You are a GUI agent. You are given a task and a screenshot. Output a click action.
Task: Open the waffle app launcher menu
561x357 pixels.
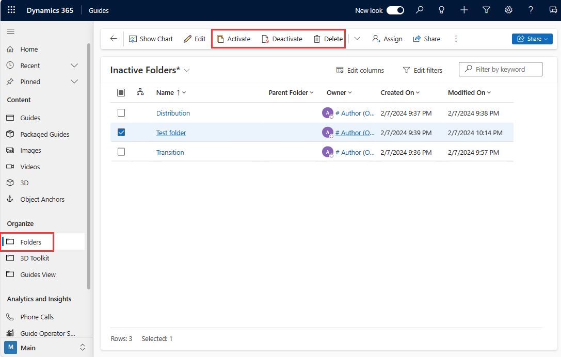click(11, 10)
